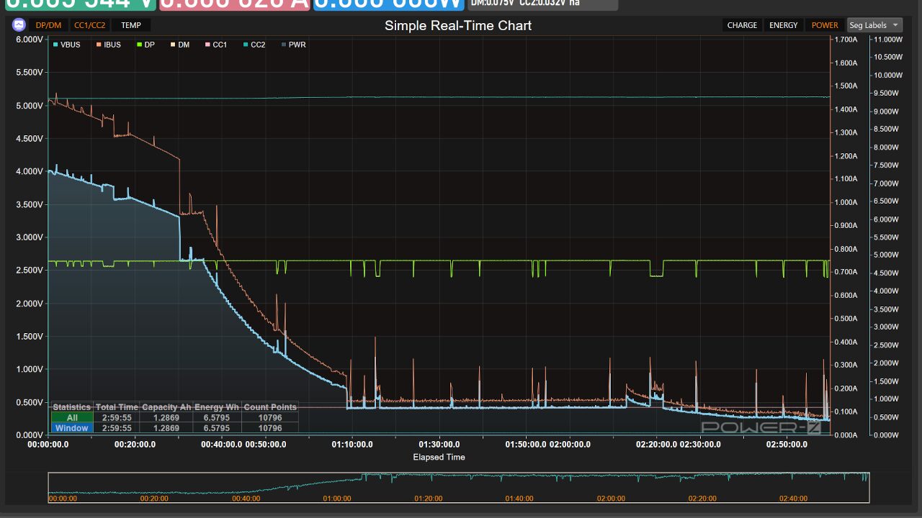Click the wattage readout in the blue panel

388,4
